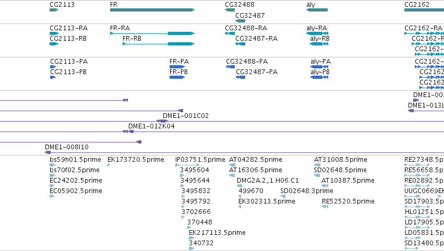Select feature 3495644
The height and width of the screenshot is (251, 444).
coord(182,186)
